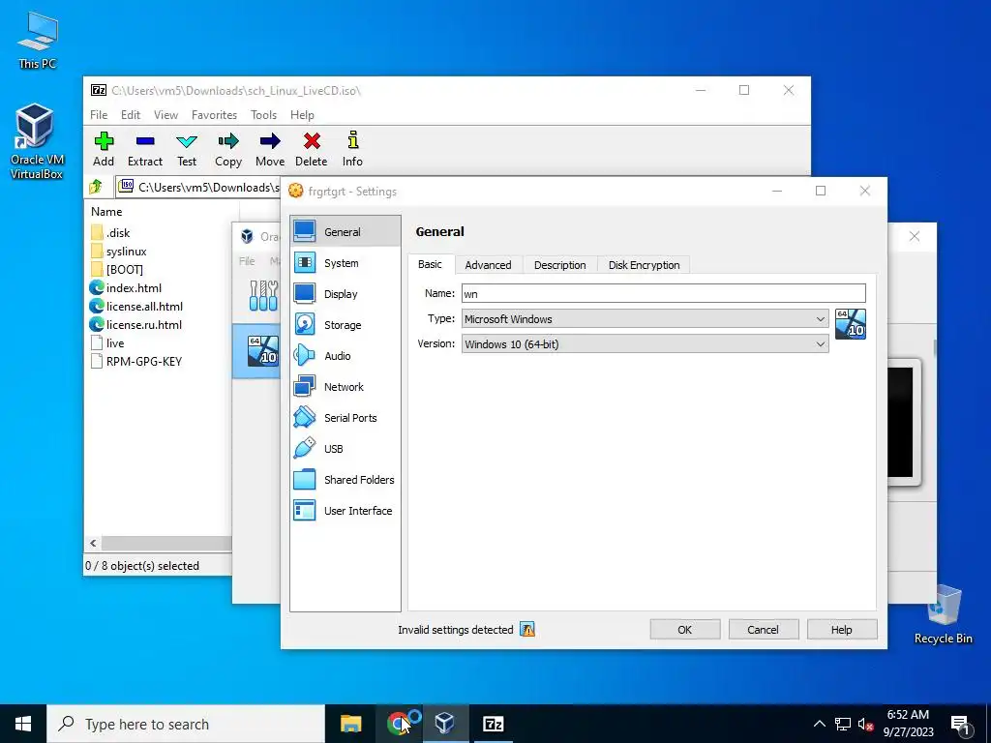Select General category in Settings sidebar

(345, 232)
